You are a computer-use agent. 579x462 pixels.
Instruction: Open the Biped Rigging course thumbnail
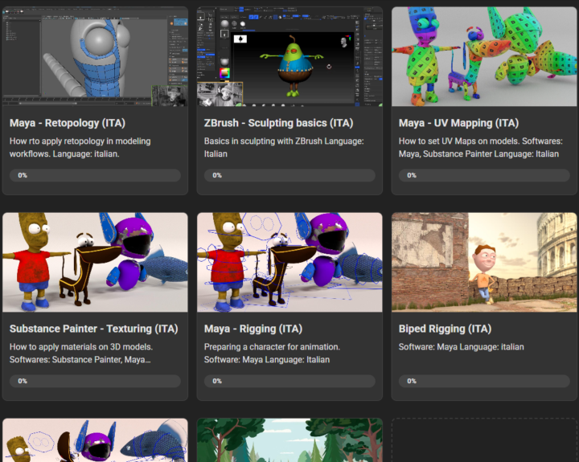click(484, 262)
